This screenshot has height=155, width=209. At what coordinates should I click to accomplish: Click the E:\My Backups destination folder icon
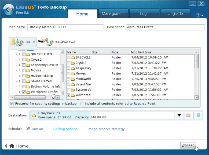tap(34, 115)
